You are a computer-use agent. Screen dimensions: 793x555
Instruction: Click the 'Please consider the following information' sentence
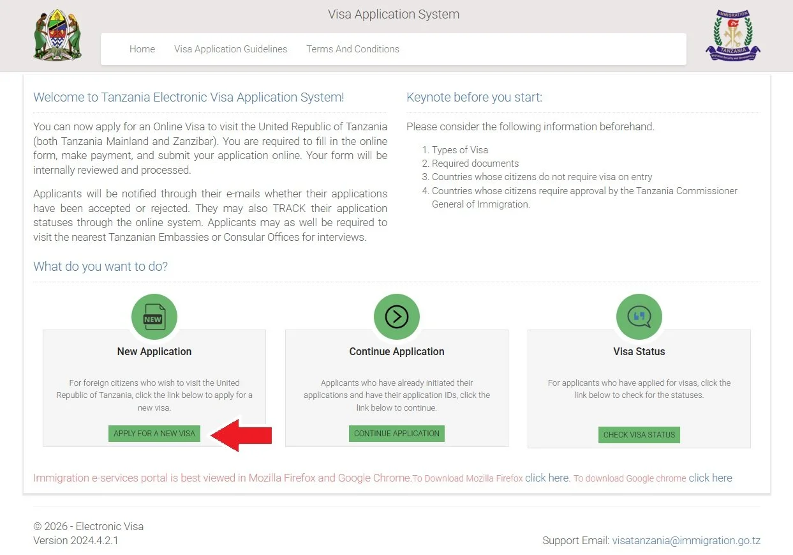[x=530, y=126]
